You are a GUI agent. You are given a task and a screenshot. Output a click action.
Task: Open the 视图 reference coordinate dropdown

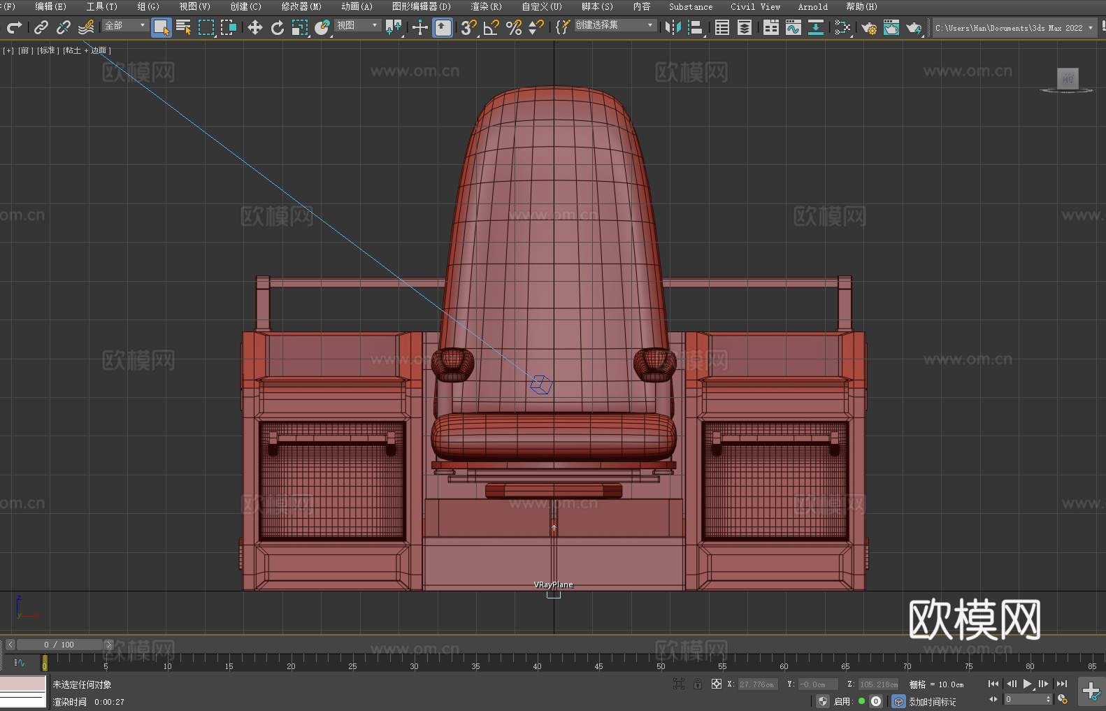[358, 25]
